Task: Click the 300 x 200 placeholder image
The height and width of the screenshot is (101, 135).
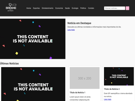Action: (84, 78)
